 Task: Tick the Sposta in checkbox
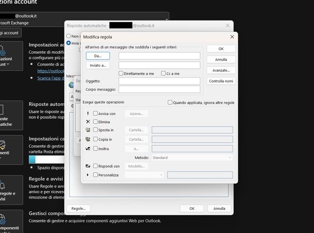click(x=95, y=130)
